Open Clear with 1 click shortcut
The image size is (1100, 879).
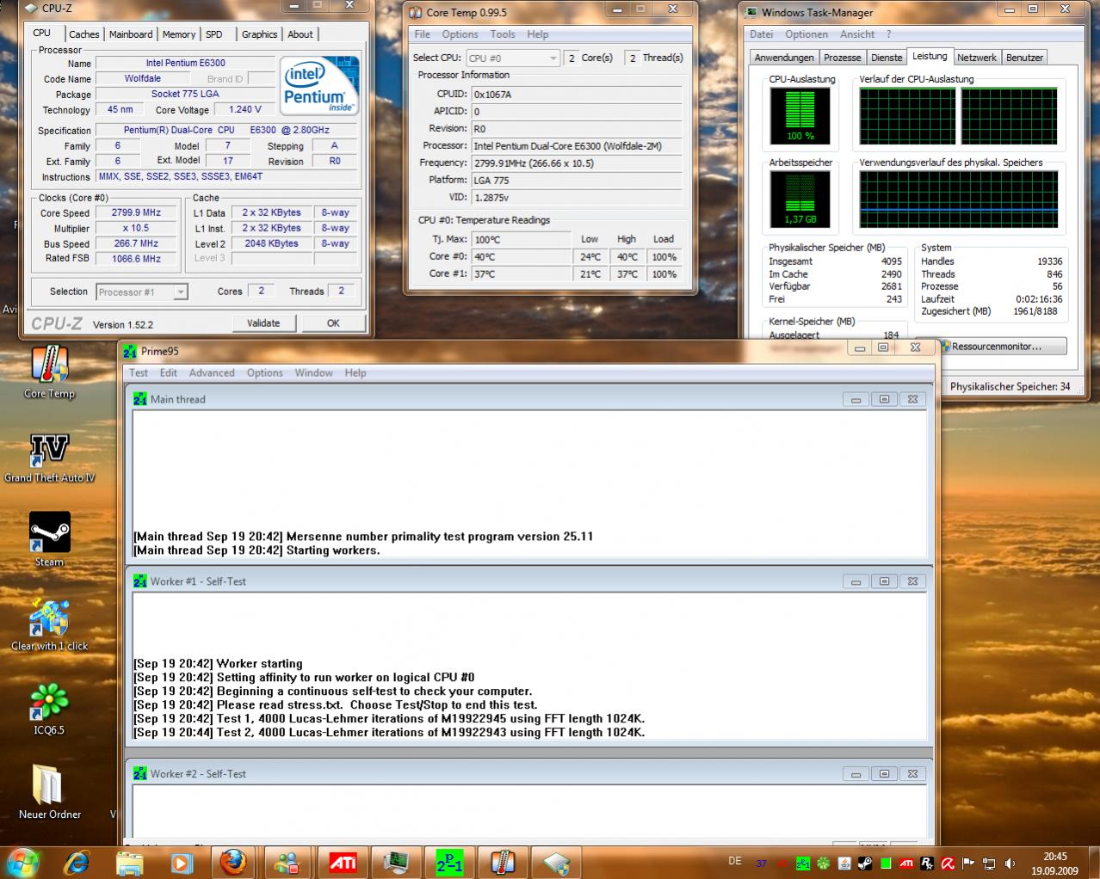(x=50, y=624)
